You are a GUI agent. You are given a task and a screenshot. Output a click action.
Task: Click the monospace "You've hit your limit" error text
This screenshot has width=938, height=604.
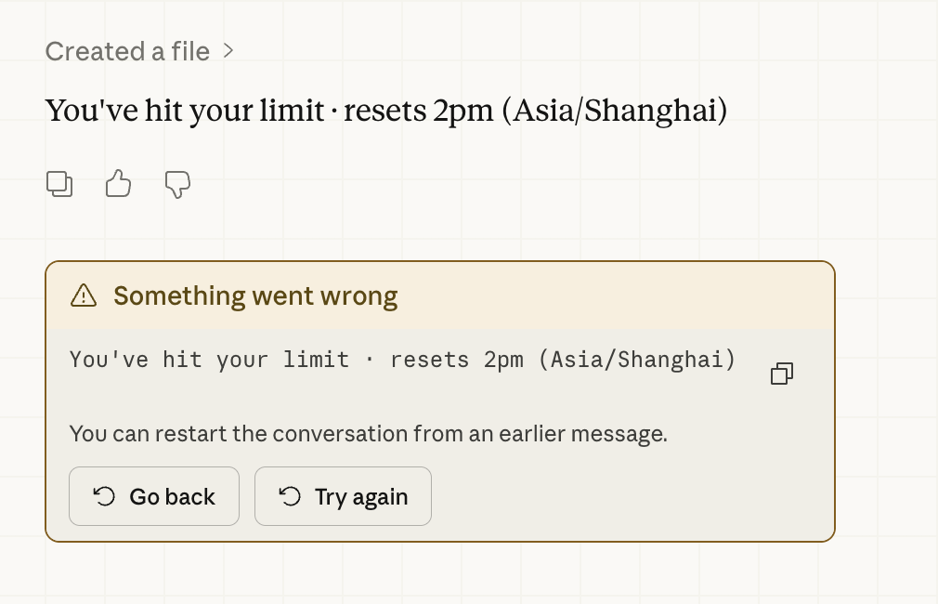click(x=209, y=360)
